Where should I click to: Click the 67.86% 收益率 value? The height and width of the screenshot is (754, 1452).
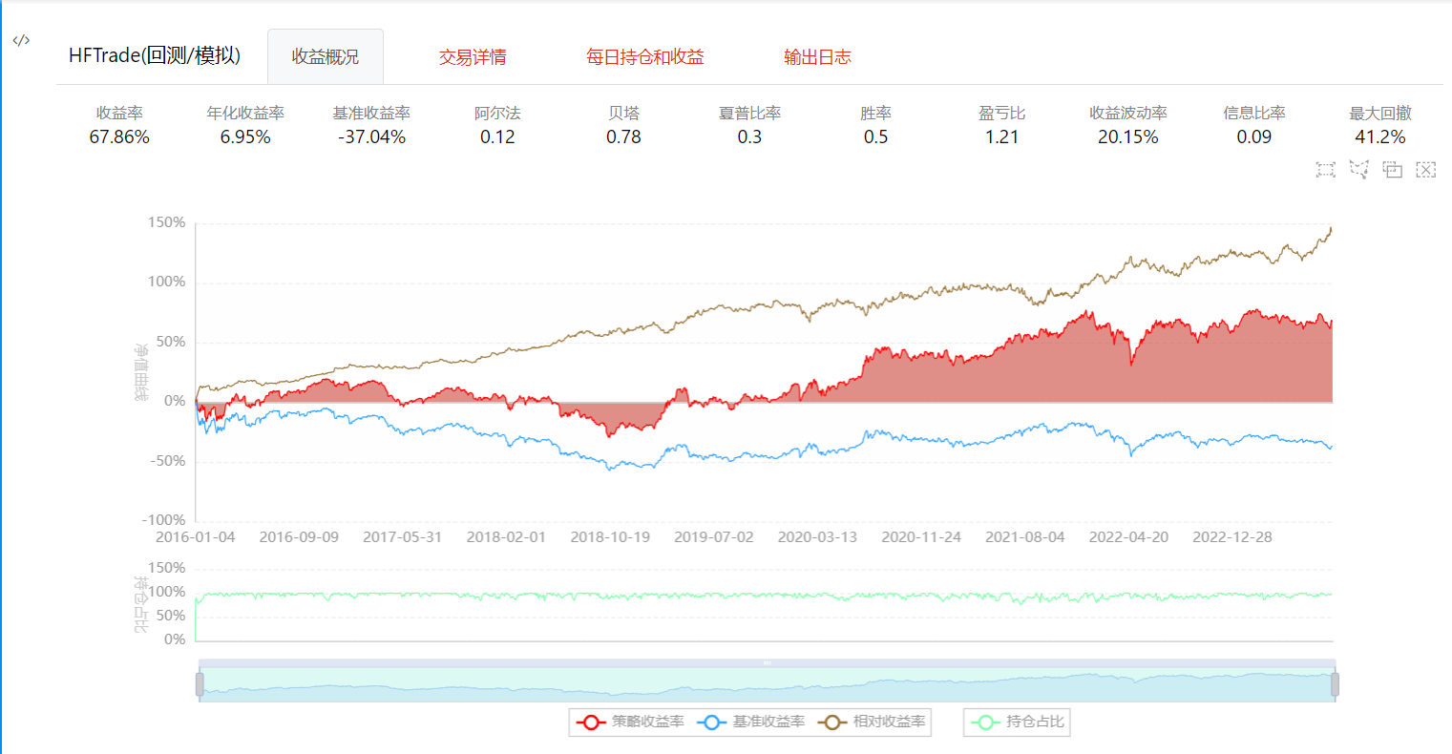pyautogui.click(x=119, y=137)
